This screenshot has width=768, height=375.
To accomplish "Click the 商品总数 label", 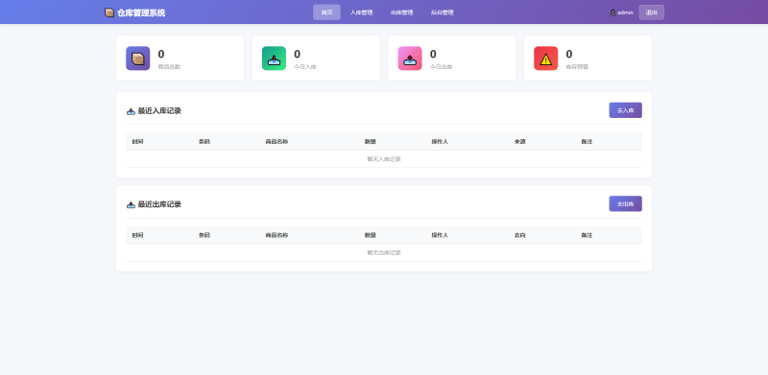I will [169, 66].
